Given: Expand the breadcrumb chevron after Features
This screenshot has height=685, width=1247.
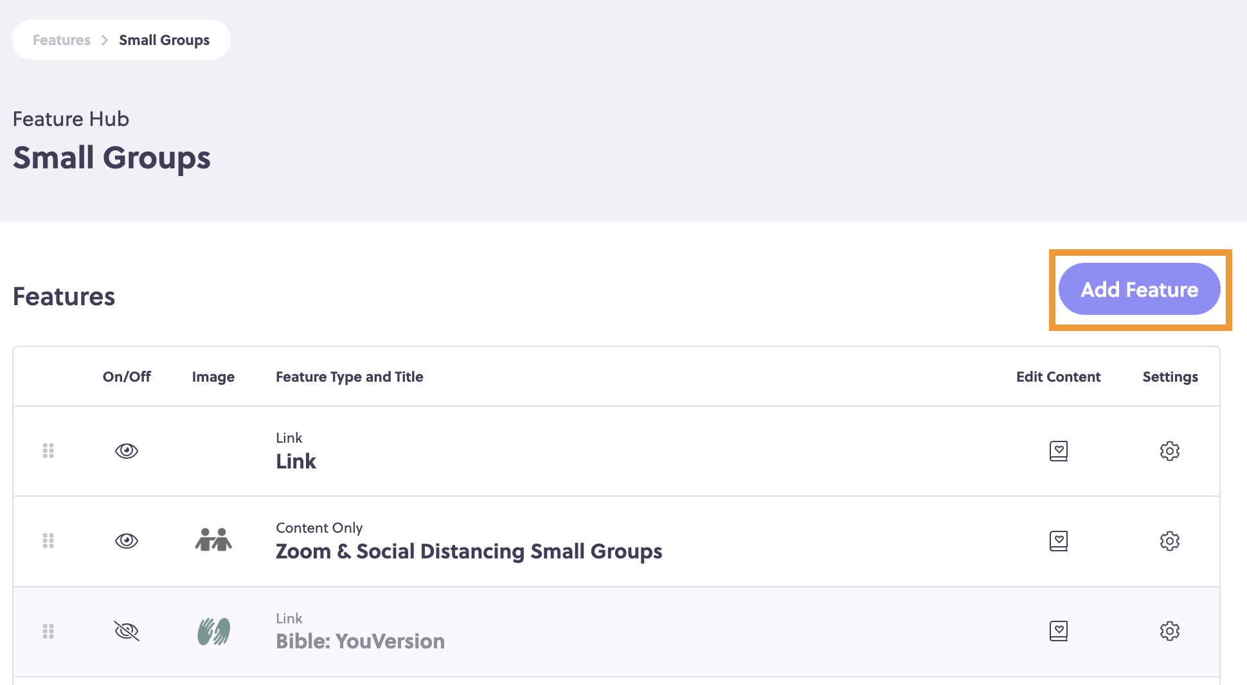Looking at the screenshot, I should point(103,39).
